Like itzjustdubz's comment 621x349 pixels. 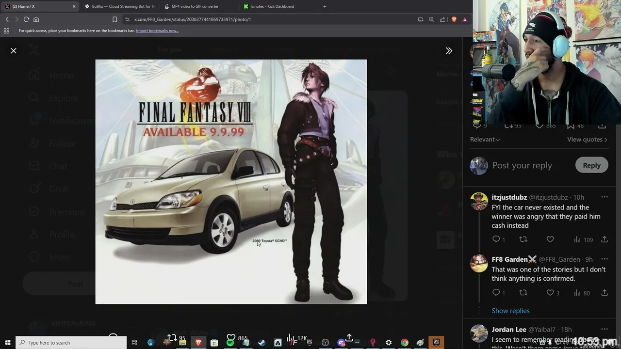550,239
